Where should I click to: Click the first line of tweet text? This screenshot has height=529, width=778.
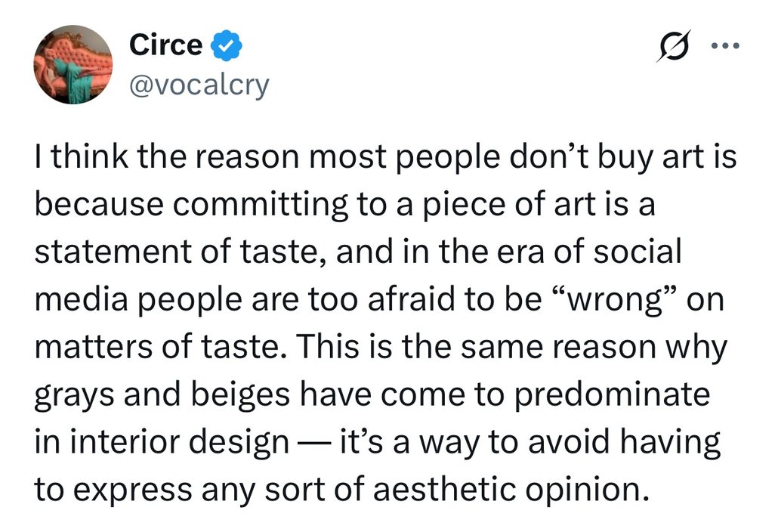pos(385,159)
